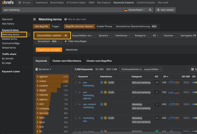The width and height of the screenshot is (197, 134).
Task: Click KD badge 46
Action: (157, 82)
